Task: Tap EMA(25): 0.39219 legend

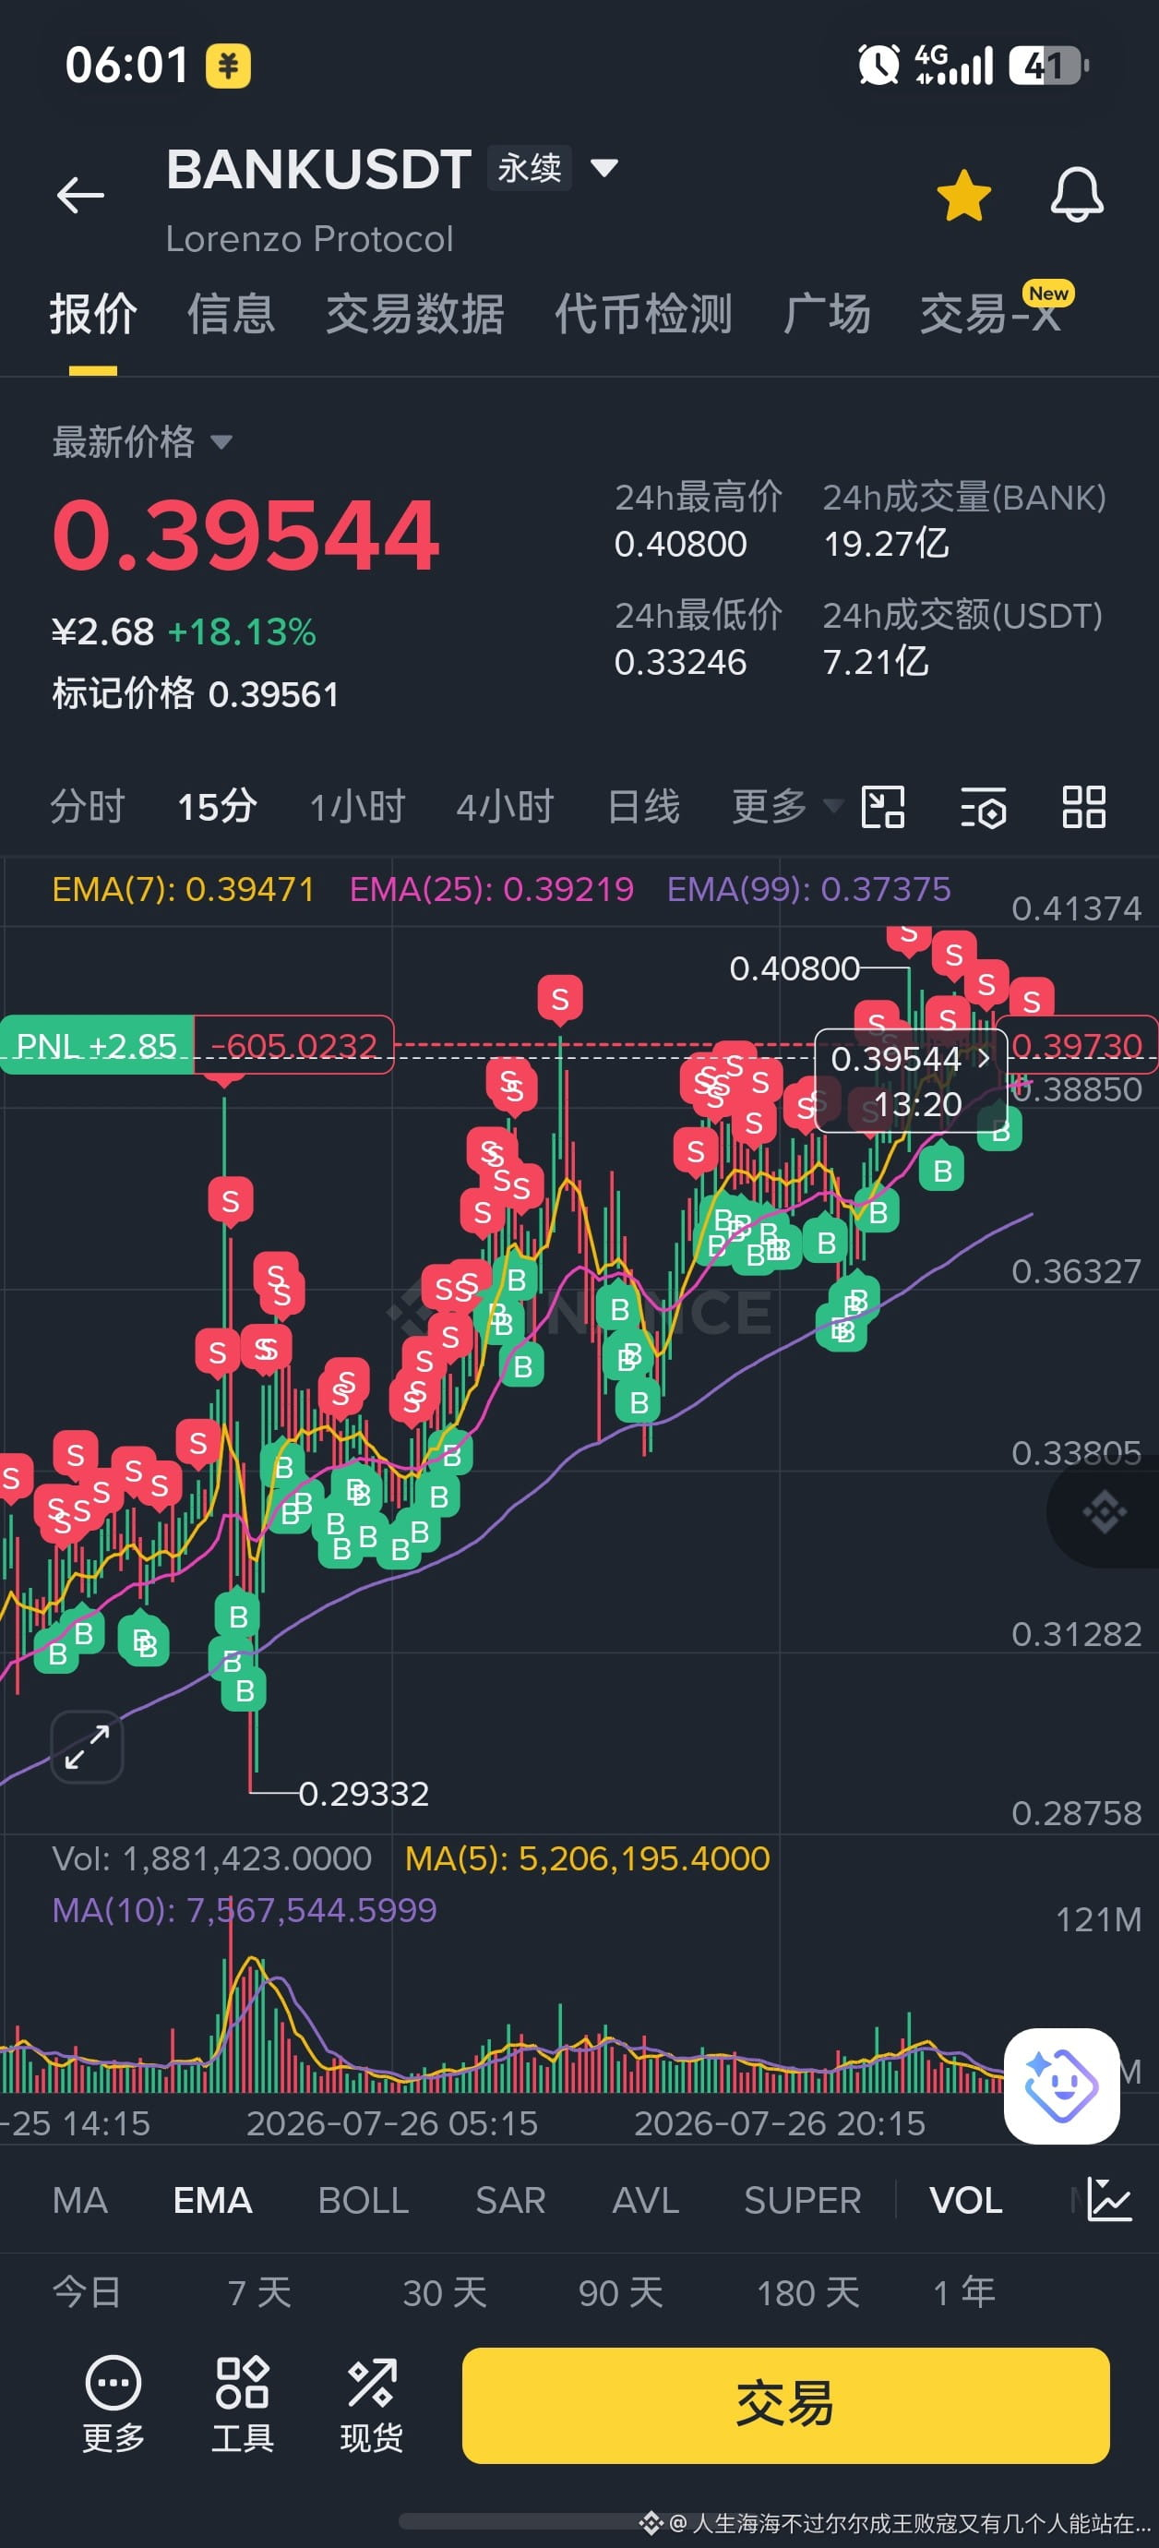Action: 492,889
